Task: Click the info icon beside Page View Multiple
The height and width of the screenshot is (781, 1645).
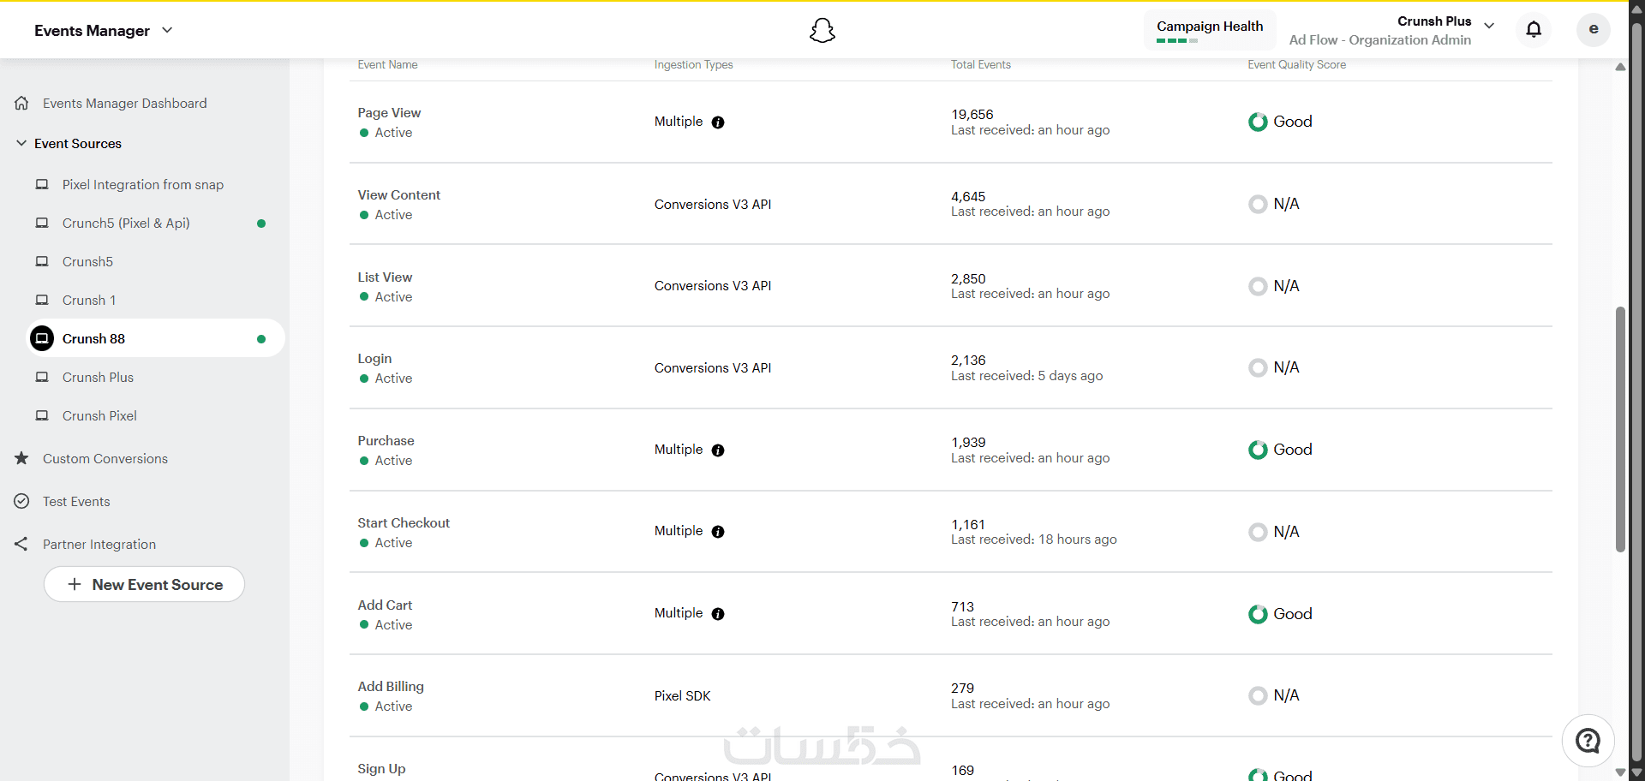Action: (718, 122)
